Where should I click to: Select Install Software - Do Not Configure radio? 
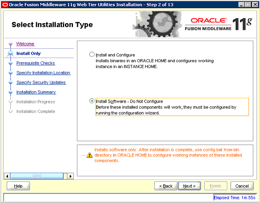click(x=92, y=101)
